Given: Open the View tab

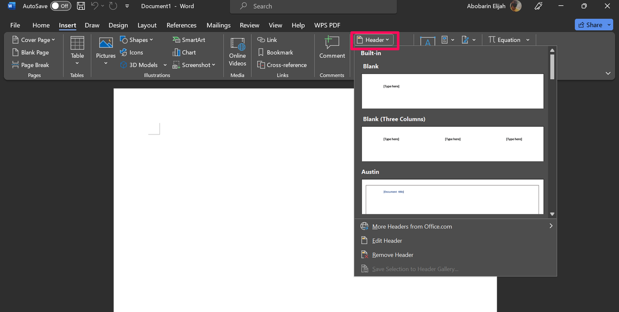Looking at the screenshot, I should (275, 25).
